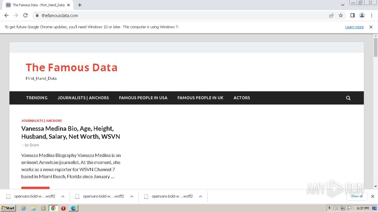Open the tab search dropdown
This screenshot has height=212, width=378.
point(343,5)
